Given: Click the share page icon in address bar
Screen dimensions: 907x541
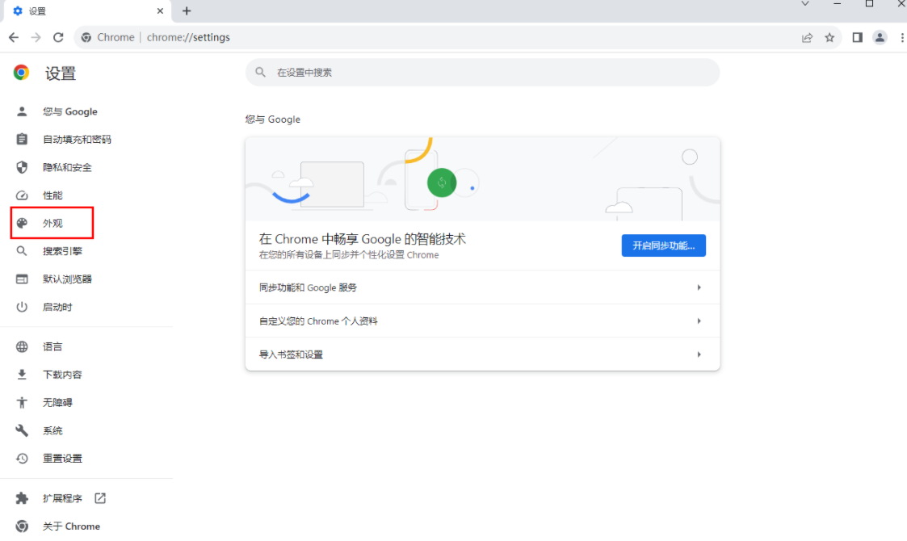Looking at the screenshot, I should [807, 38].
